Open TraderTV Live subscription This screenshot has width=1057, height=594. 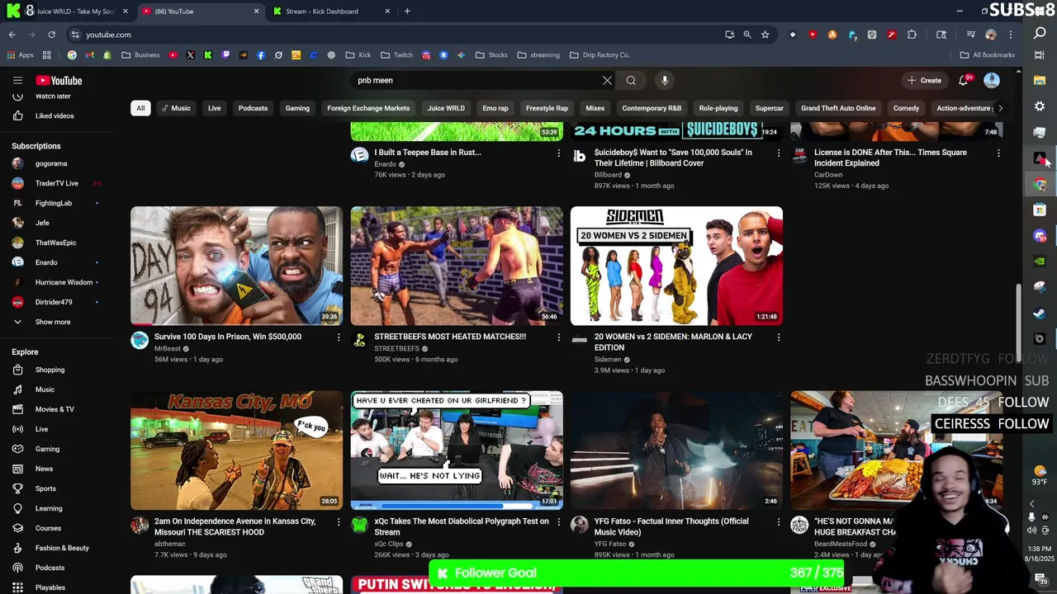(x=57, y=183)
